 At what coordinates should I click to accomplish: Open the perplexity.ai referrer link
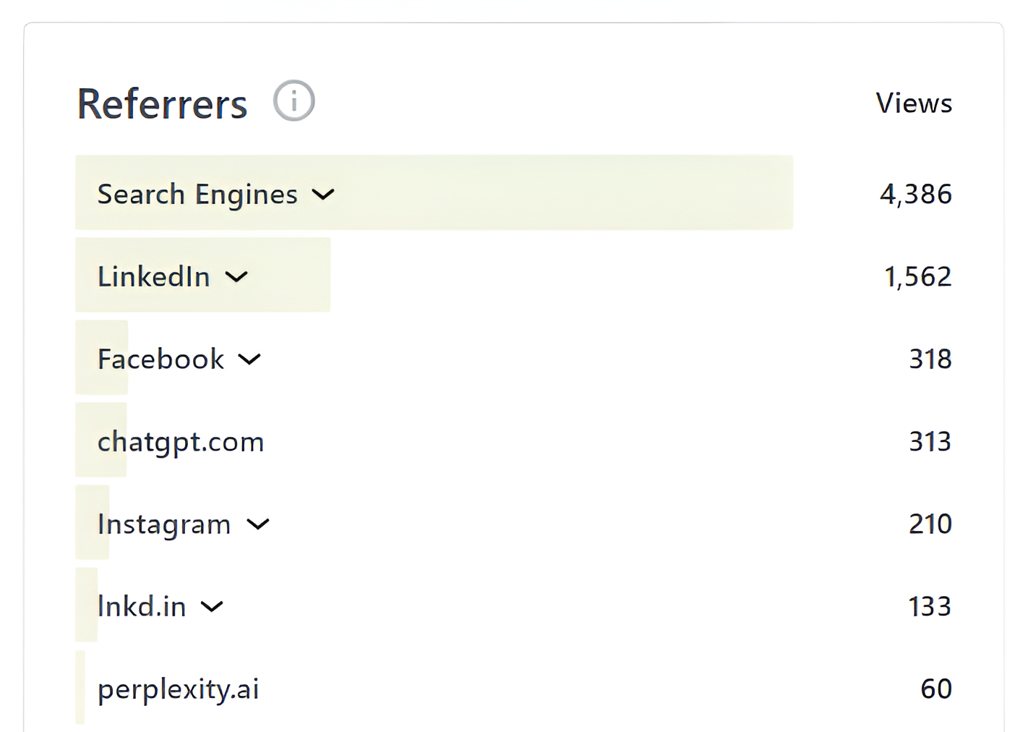[178, 689]
